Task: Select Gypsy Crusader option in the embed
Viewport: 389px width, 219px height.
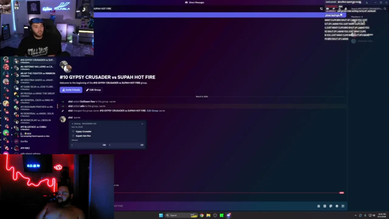Action: pos(83,131)
